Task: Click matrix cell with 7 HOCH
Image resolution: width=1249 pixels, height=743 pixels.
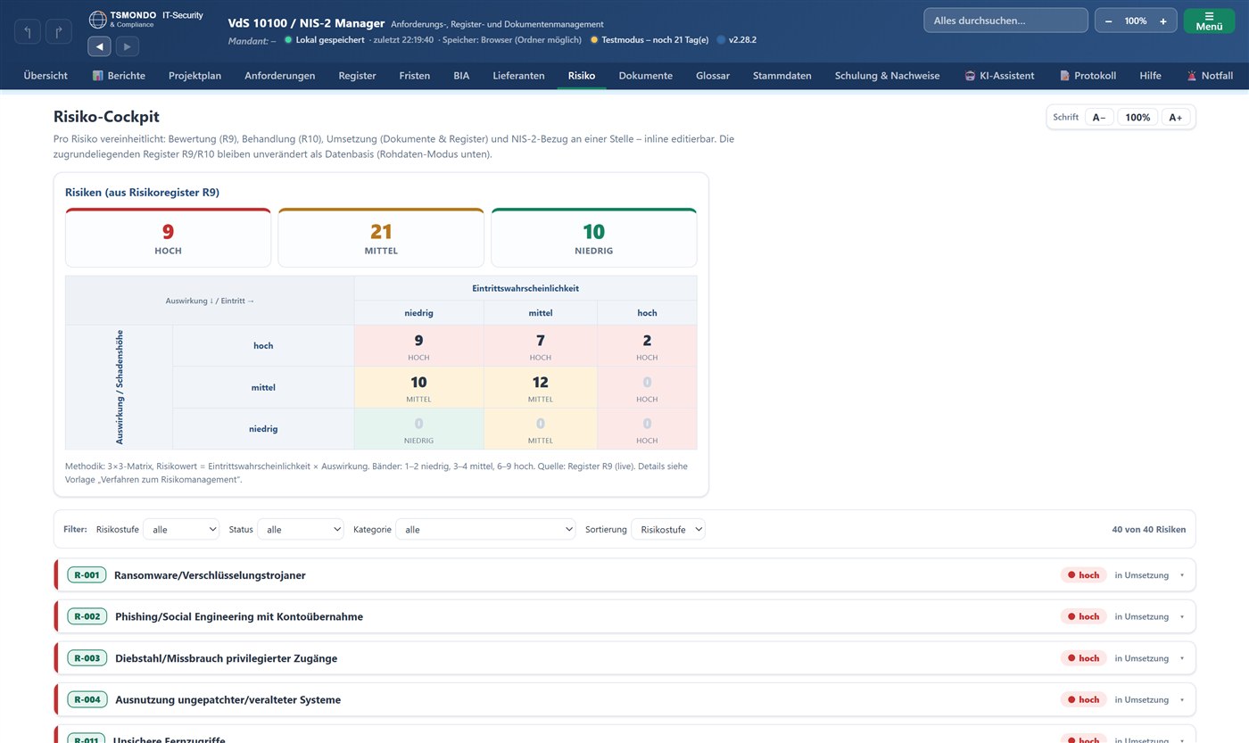Action: tap(541, 346)
